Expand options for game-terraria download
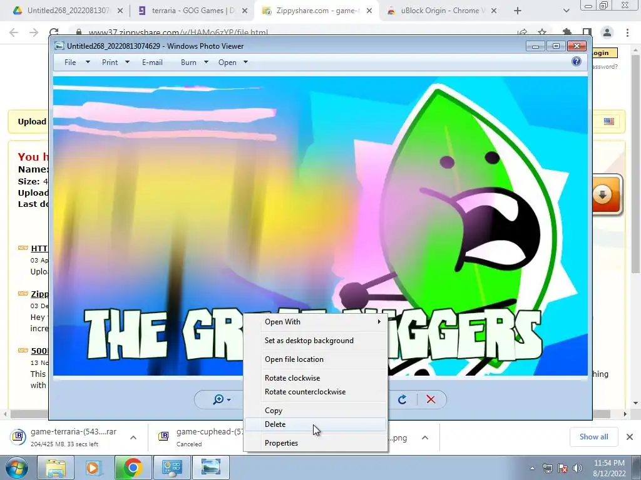The image size is (641, 480). point(133,437)
